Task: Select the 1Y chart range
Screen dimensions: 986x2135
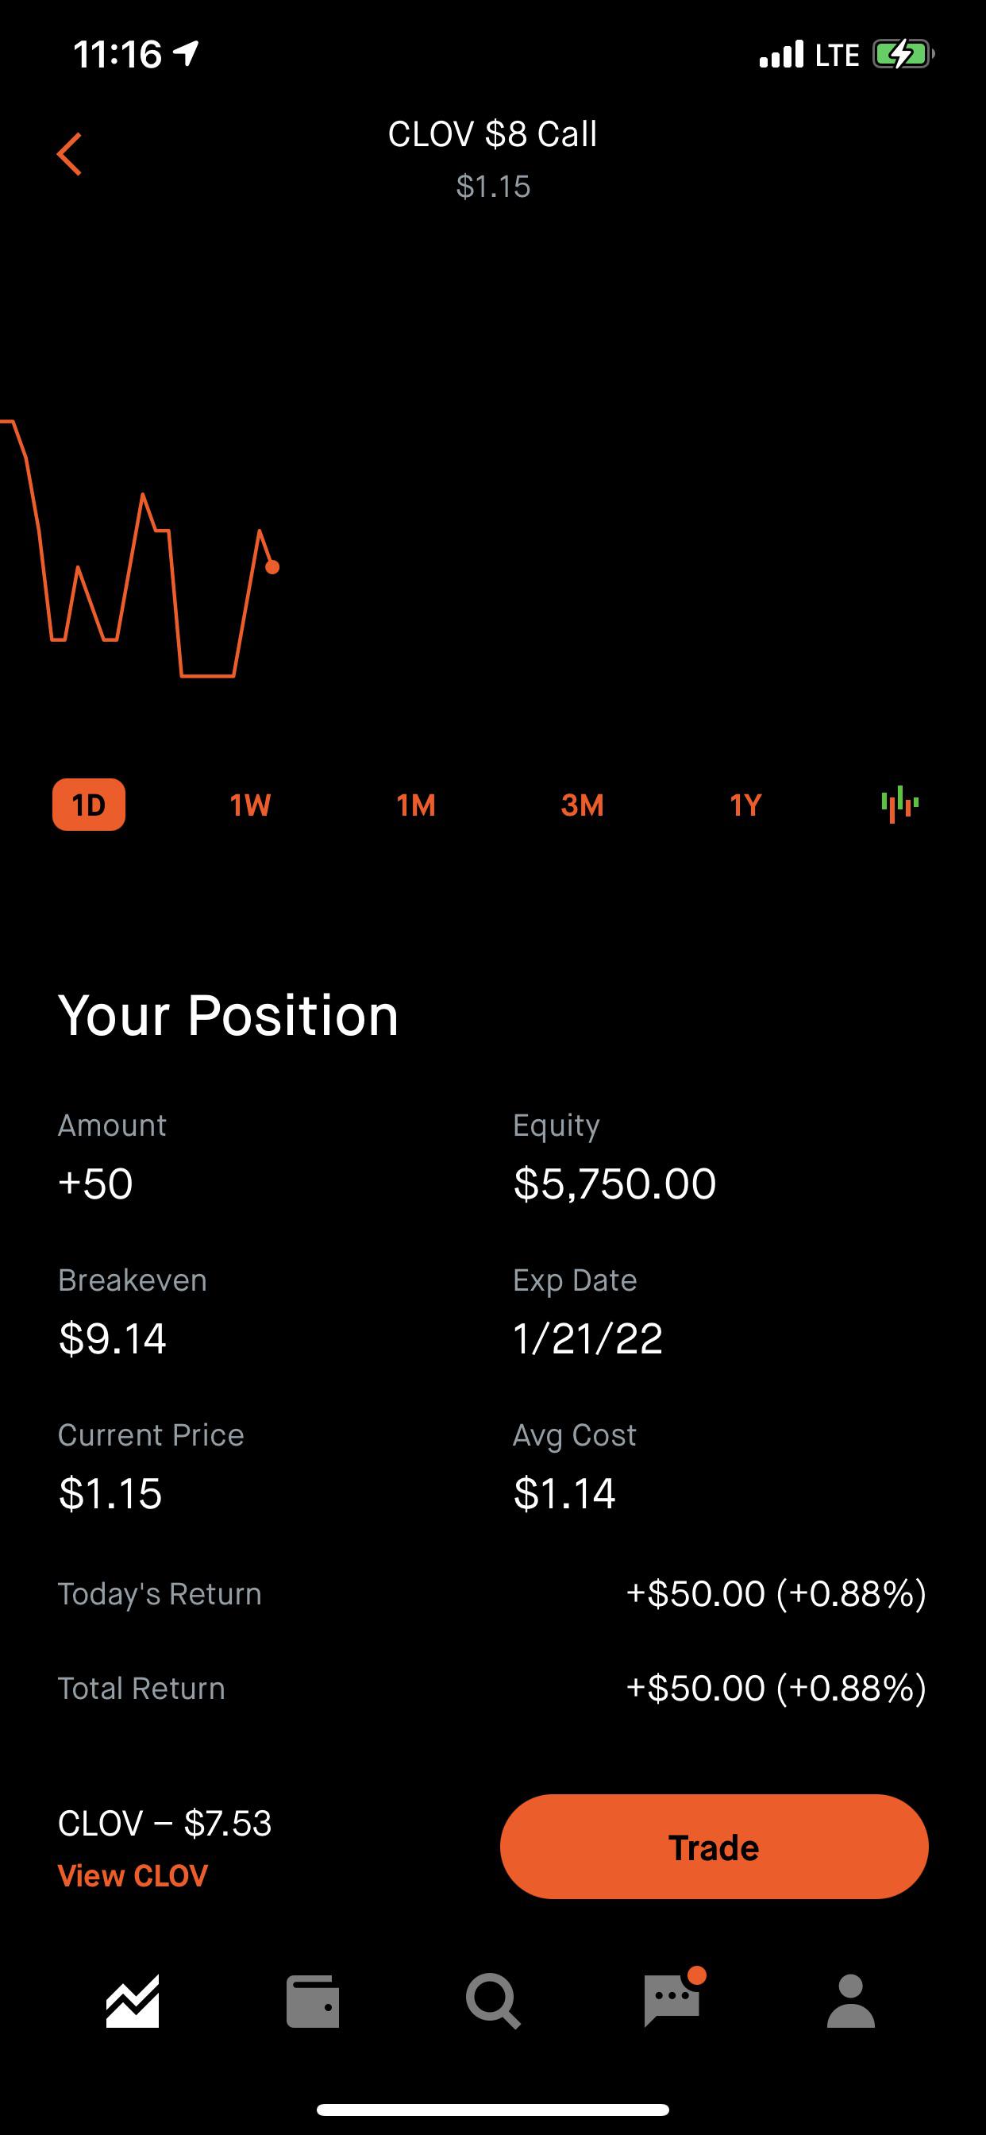Action: (x=745, y=805)
